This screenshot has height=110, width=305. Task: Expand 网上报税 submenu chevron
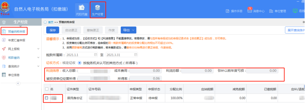(38, 49)
